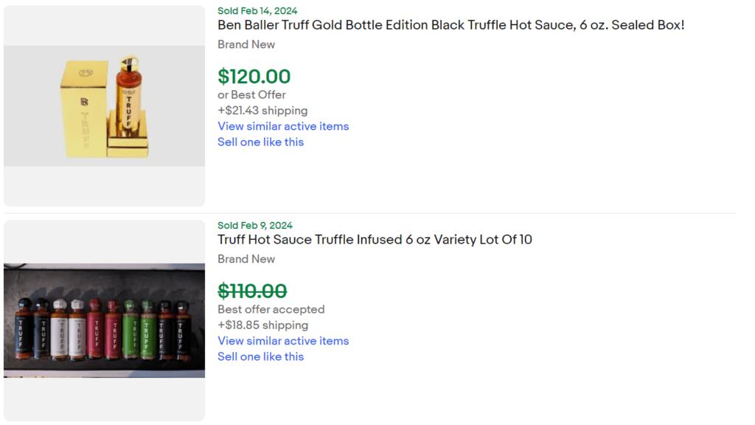Screen dimensions: 755x425
Task: Click the +$21.43 shipping text
Action: click(262, 110)
